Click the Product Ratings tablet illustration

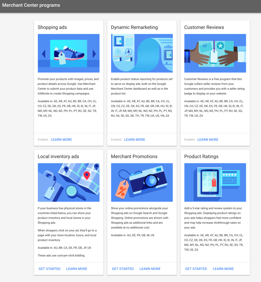pyautogui.click(x=215, y=182)
